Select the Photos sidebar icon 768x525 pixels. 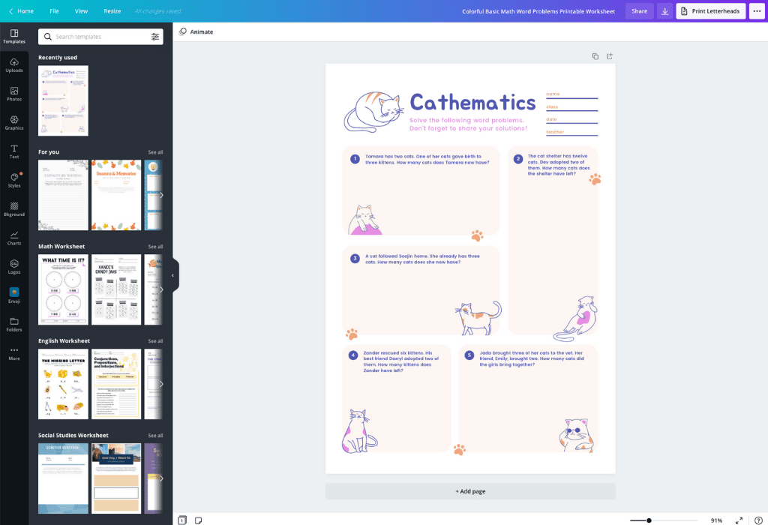point(14,93)
